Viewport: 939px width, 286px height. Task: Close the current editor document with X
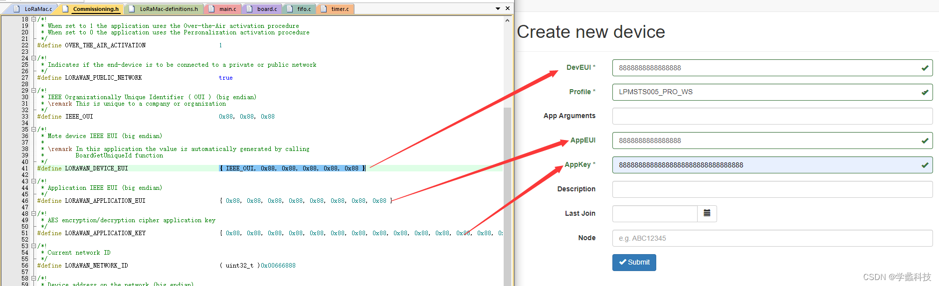(508, 8)
